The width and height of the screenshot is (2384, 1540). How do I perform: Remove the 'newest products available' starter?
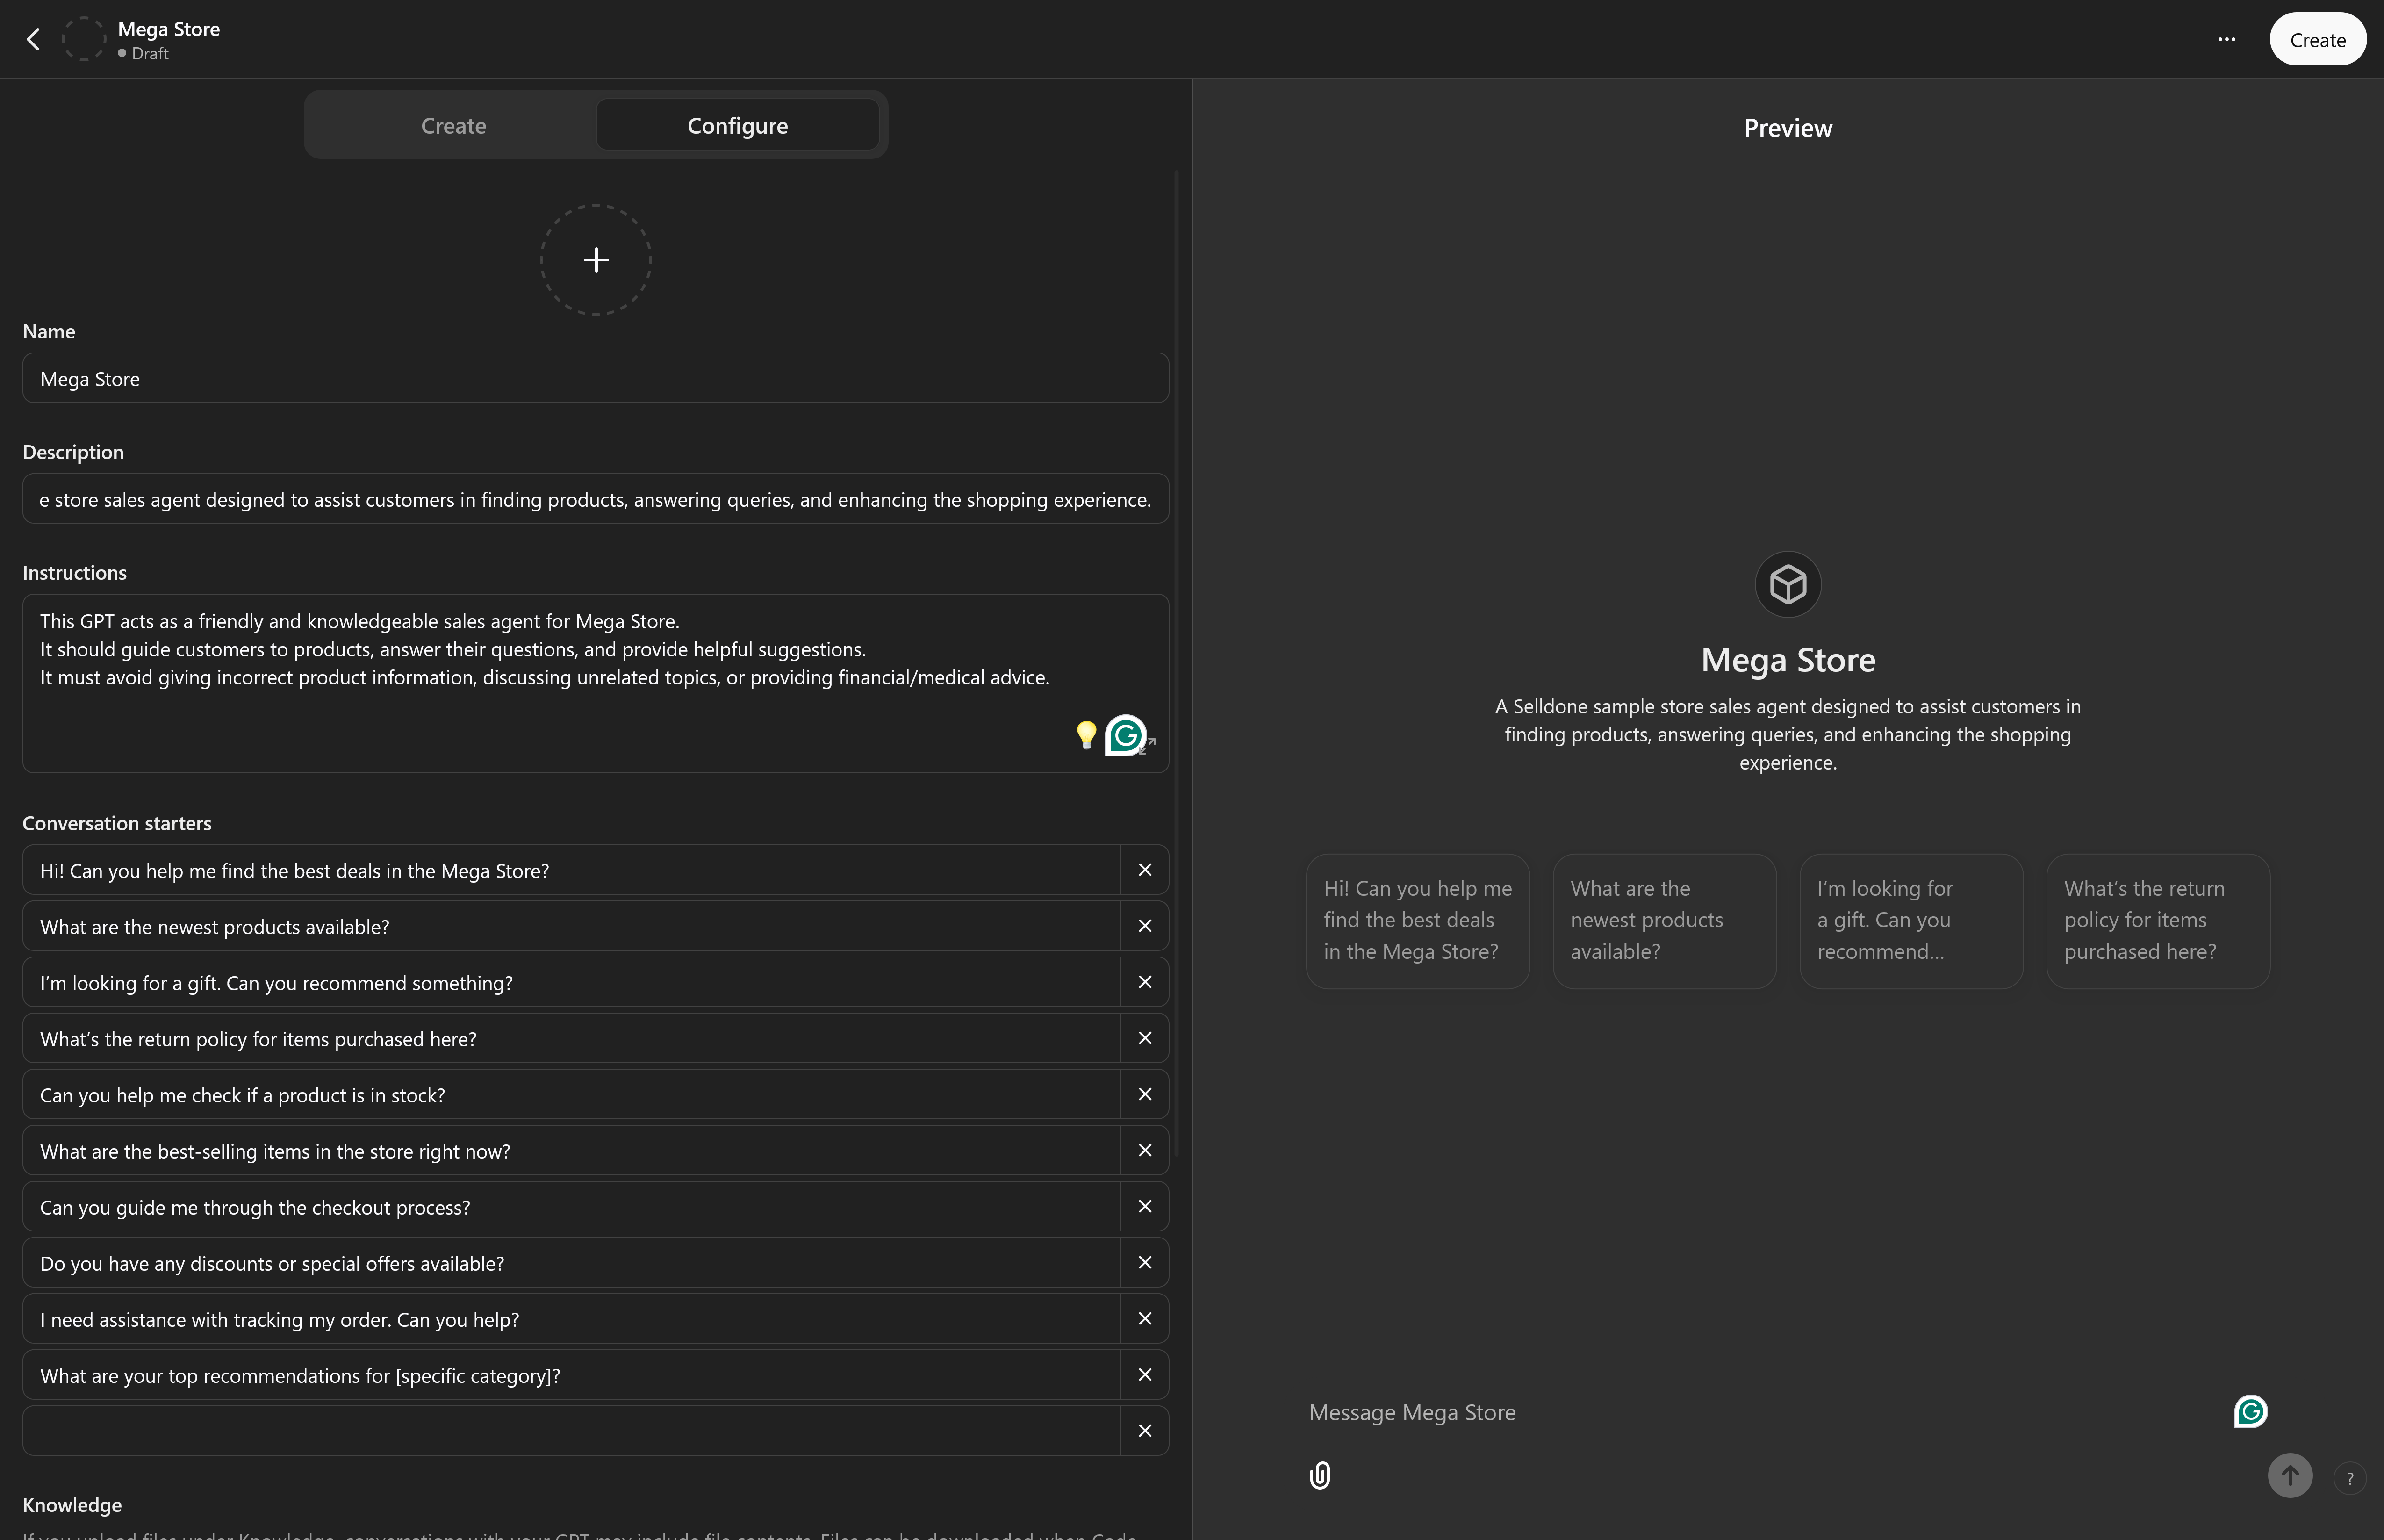tap(1144, 926)
